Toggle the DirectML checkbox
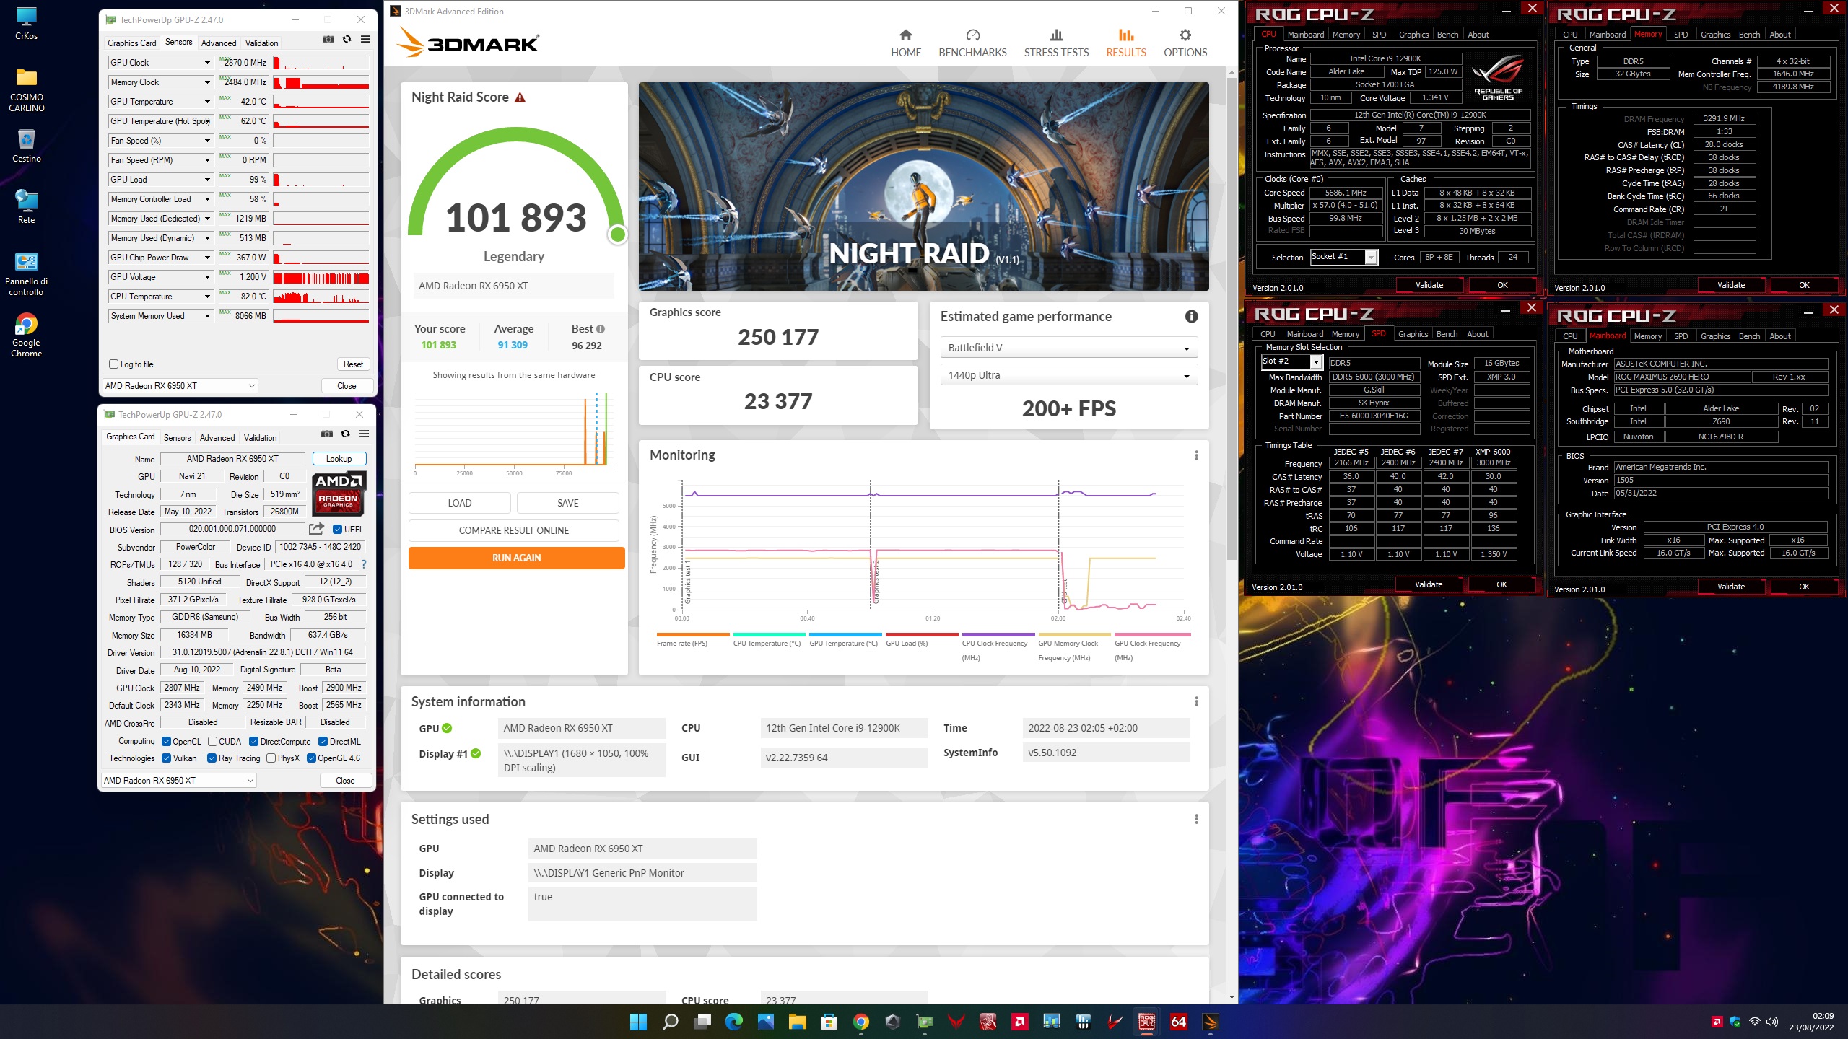 click(323, 742)
